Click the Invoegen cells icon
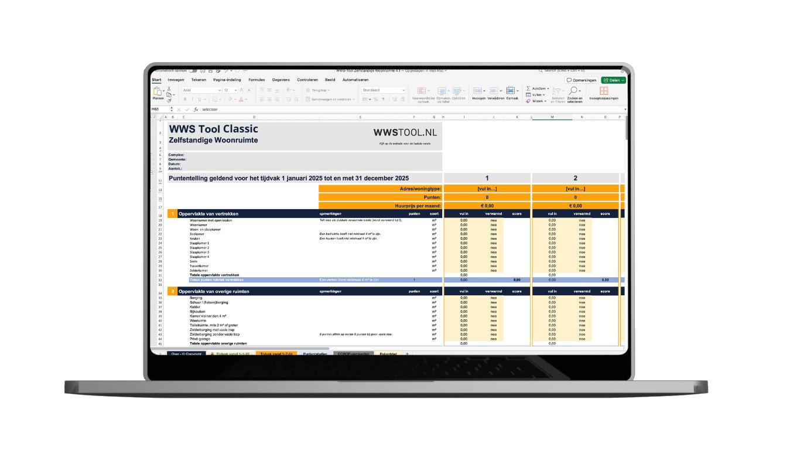 (477, 91)
